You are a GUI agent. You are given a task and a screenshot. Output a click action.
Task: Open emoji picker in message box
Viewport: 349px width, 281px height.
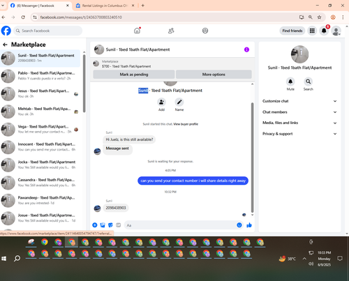(x=239, y=225)
